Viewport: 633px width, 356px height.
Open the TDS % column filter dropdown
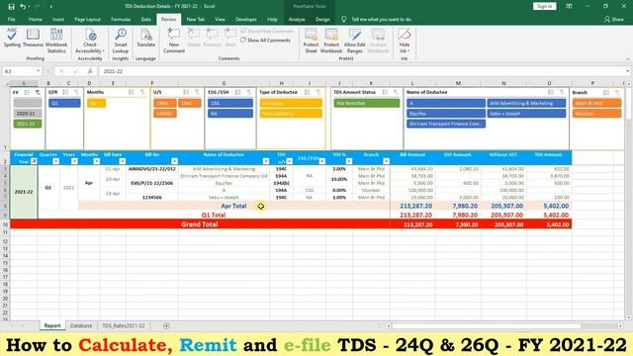[x=349, y=161]
